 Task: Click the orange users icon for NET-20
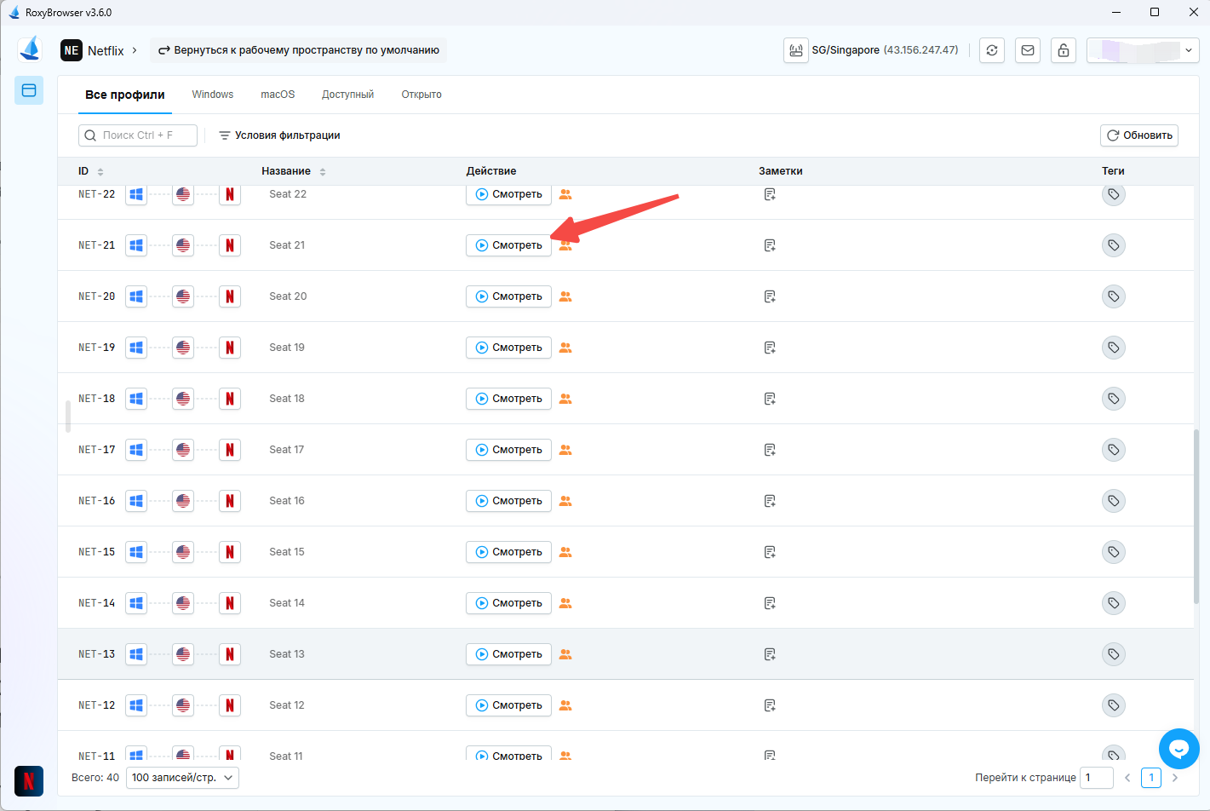(x=565, y=296)
